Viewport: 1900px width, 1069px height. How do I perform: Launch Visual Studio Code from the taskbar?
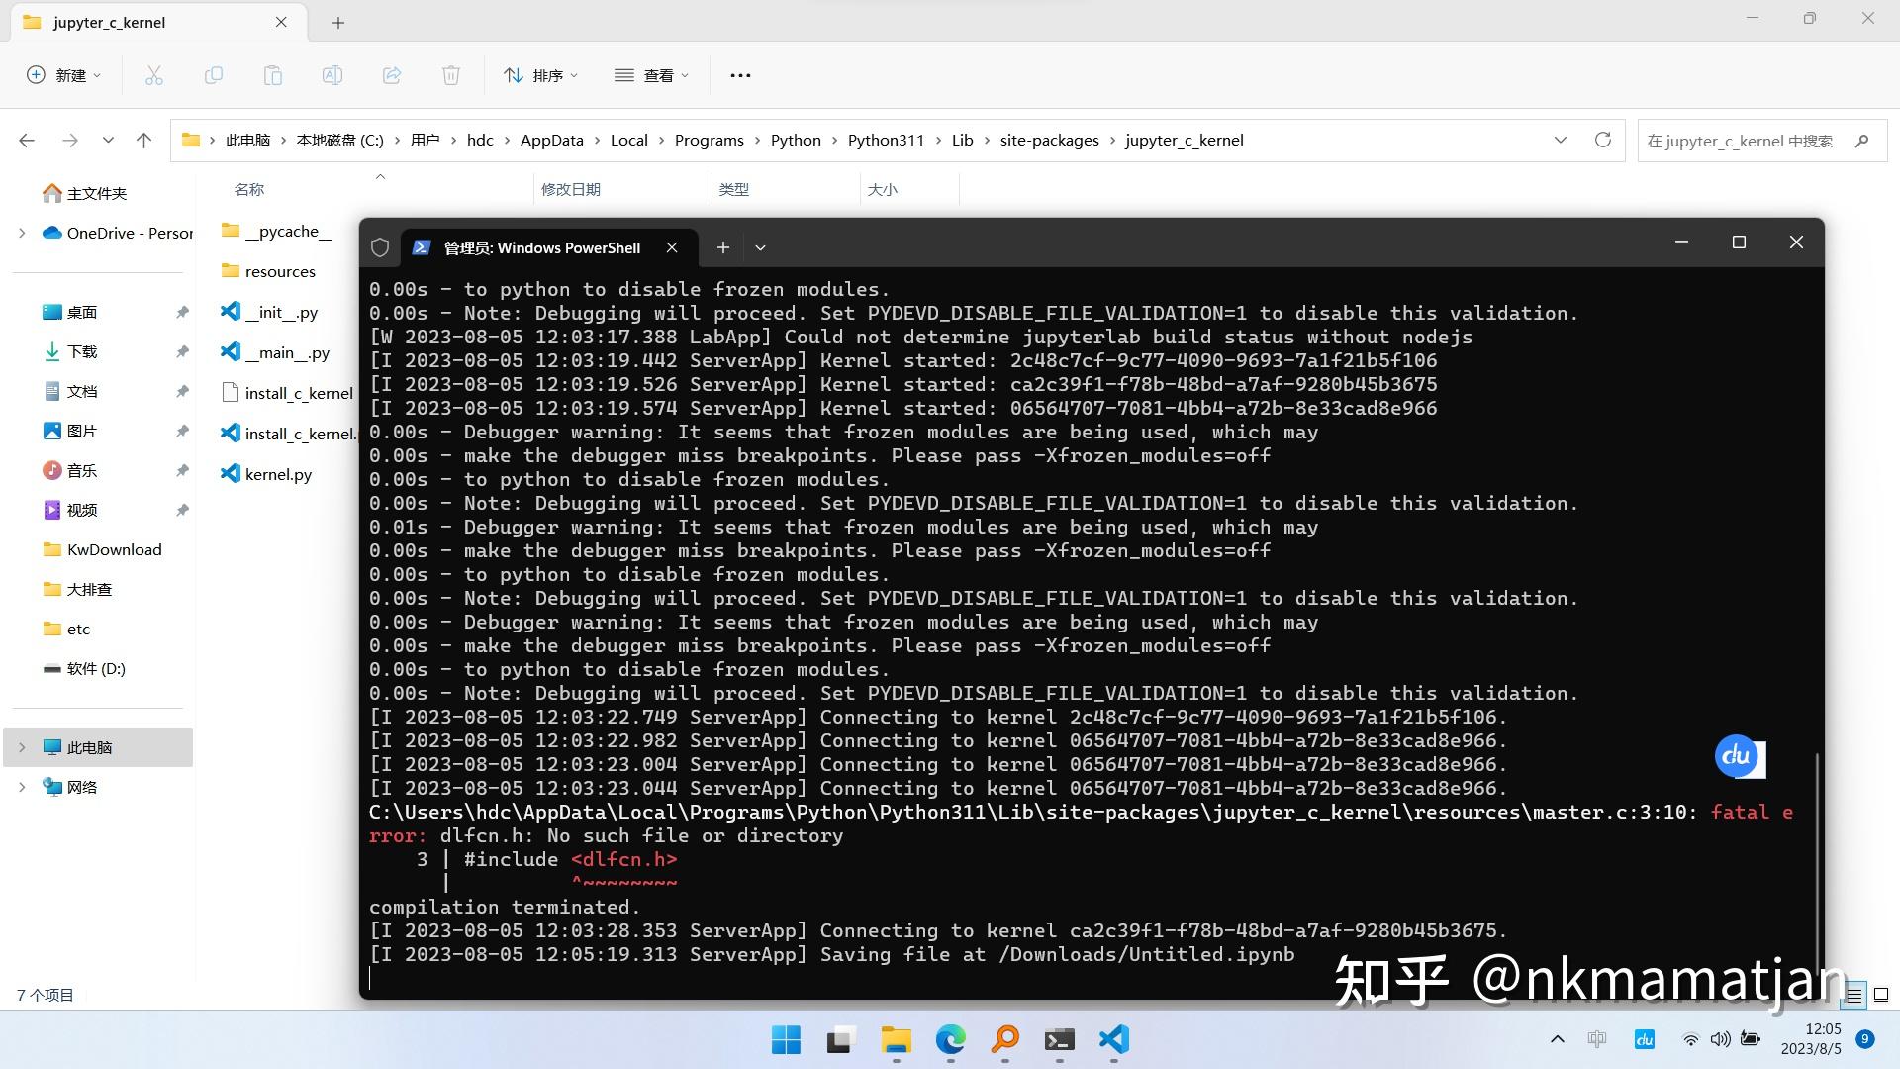point(1112,1041)
